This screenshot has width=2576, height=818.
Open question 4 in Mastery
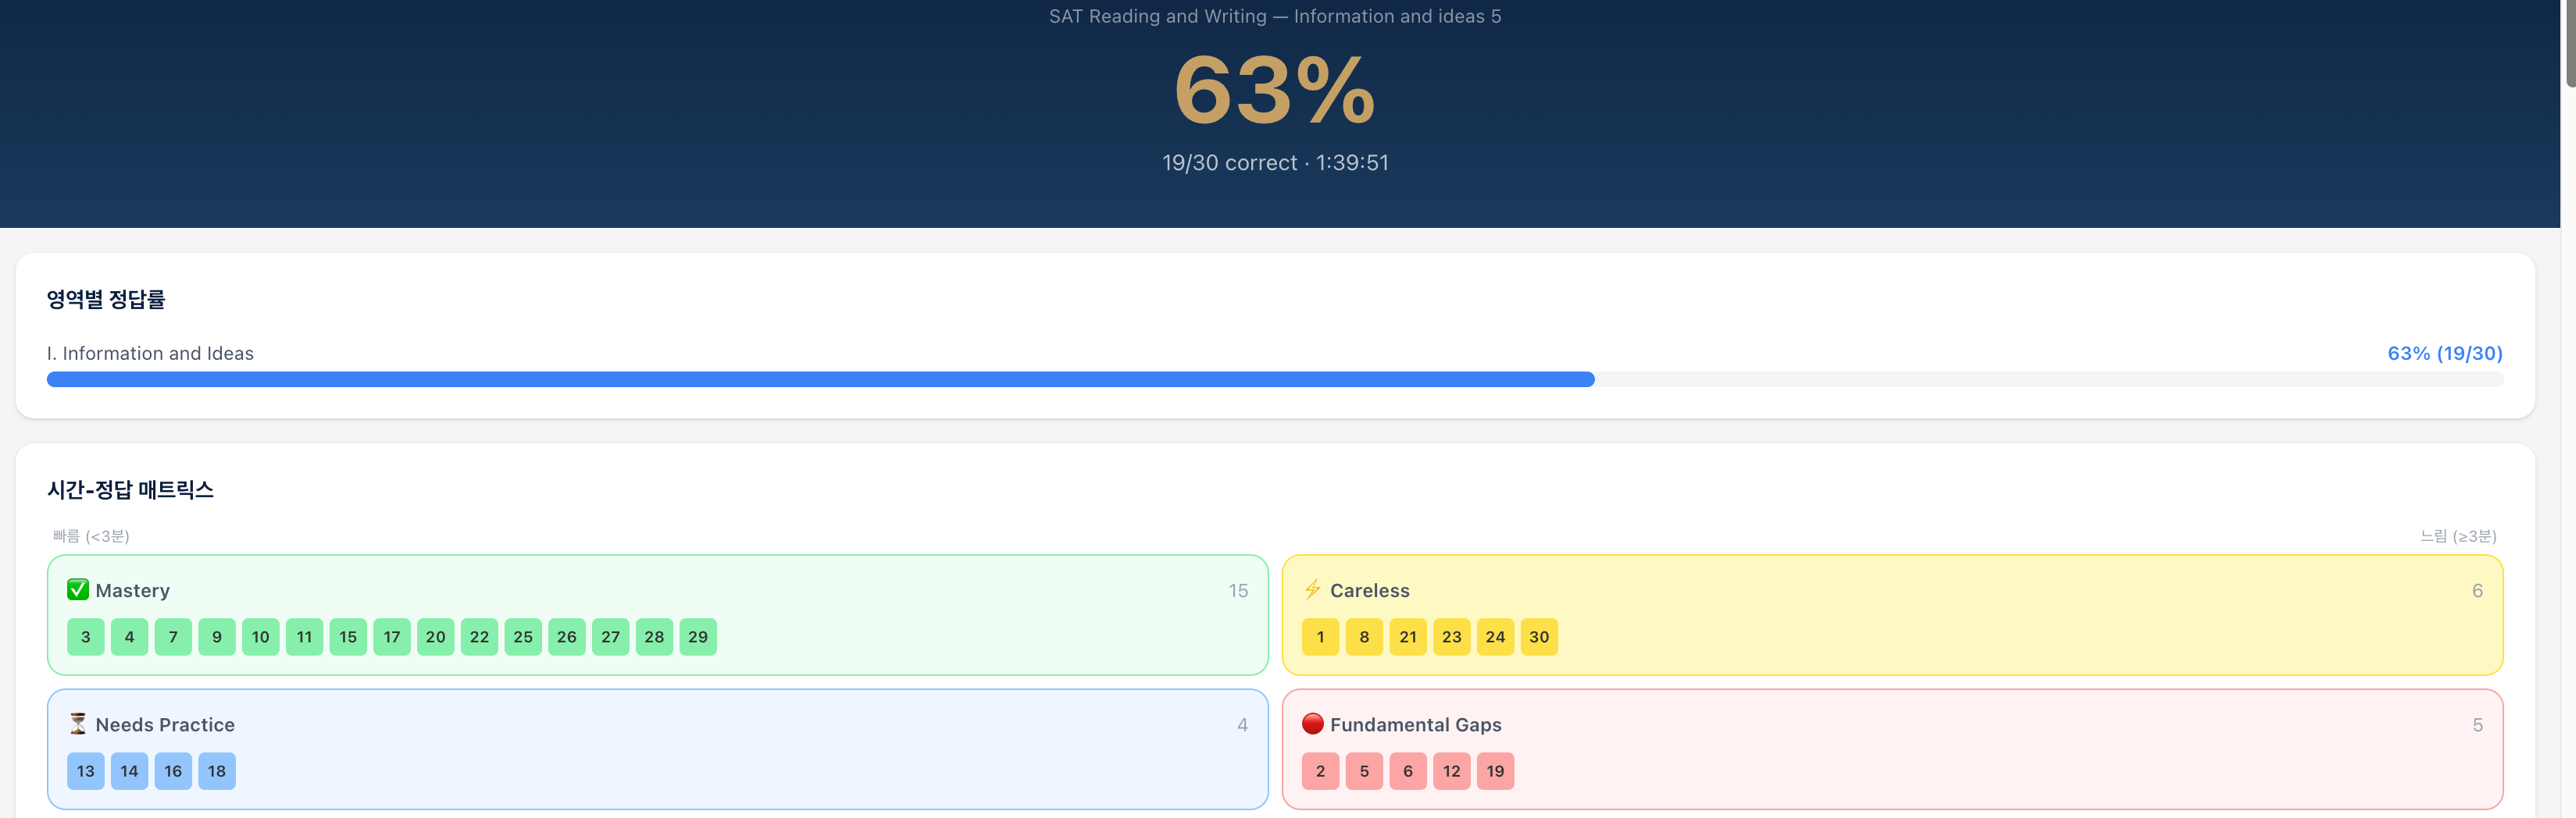click(129, 637)
